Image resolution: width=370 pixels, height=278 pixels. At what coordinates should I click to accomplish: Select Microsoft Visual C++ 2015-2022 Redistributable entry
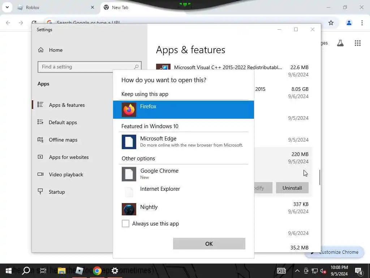[232, 71]
